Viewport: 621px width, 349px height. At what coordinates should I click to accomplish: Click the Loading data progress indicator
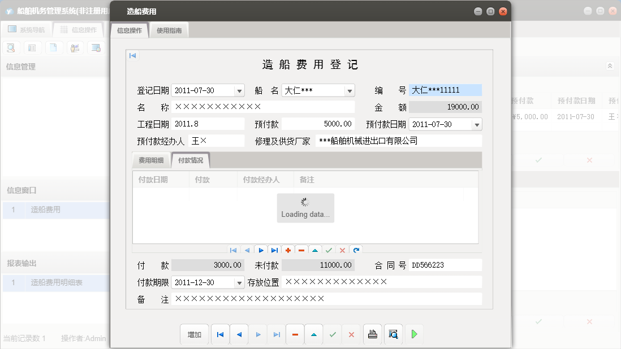[x=305, y=208]
